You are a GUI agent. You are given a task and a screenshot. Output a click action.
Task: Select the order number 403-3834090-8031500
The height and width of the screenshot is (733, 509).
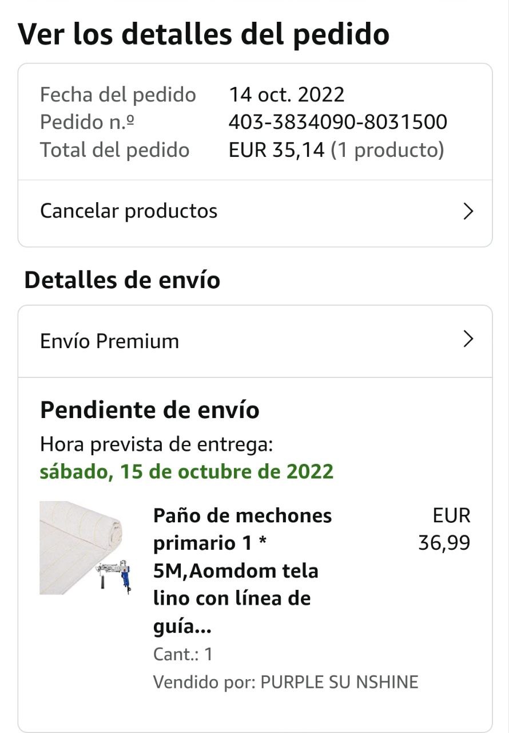[x=337, y=122]
